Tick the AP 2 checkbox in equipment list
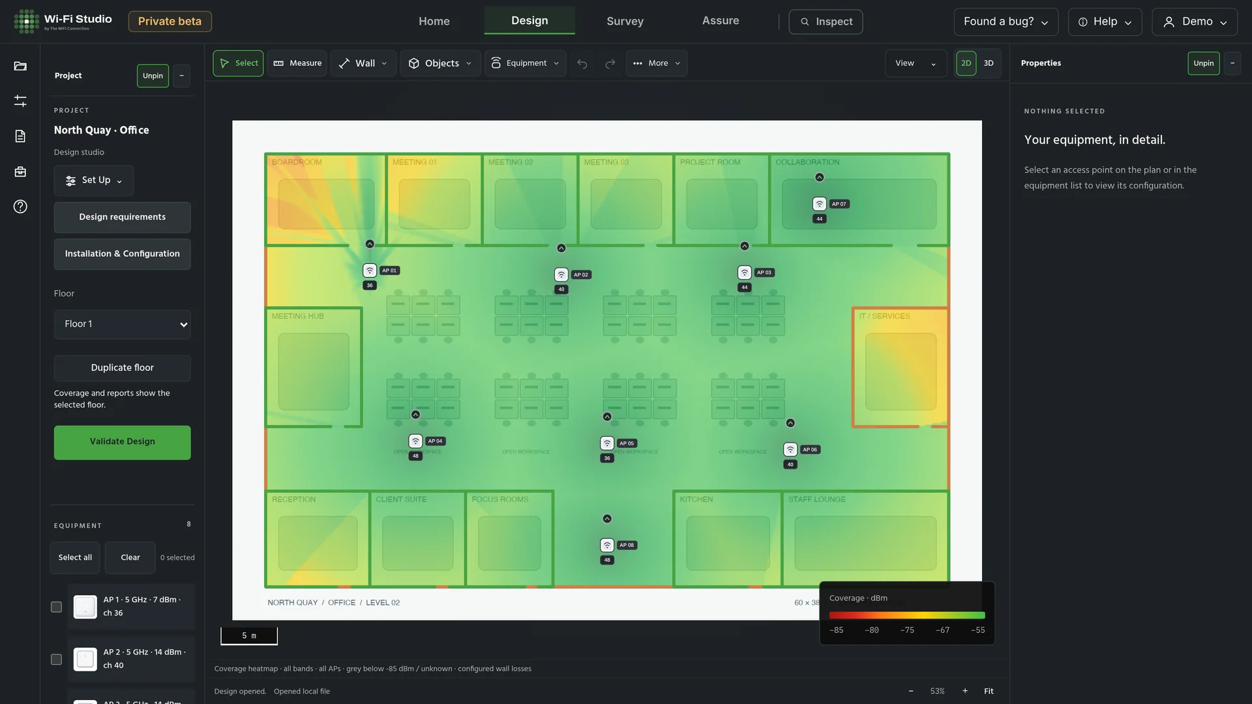Viewport: 1252px width, 704px height. tap(56, 660)
